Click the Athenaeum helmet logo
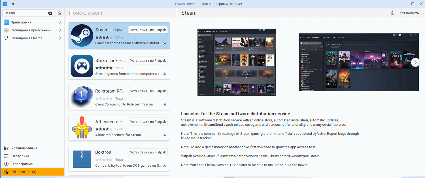The width and height of the screenshot is (425, 178). pyautogui.click(x=82, y=127)
